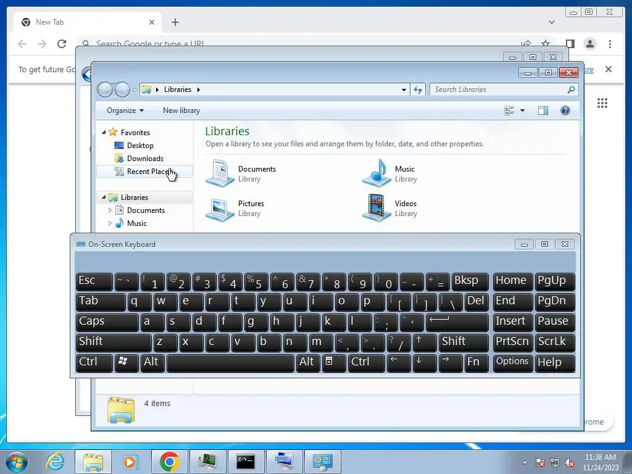Toggle the right Shift key on keyboard
The width and height of the screenshot is (632, 474).
pyautogui.click(x=464, y=342)
